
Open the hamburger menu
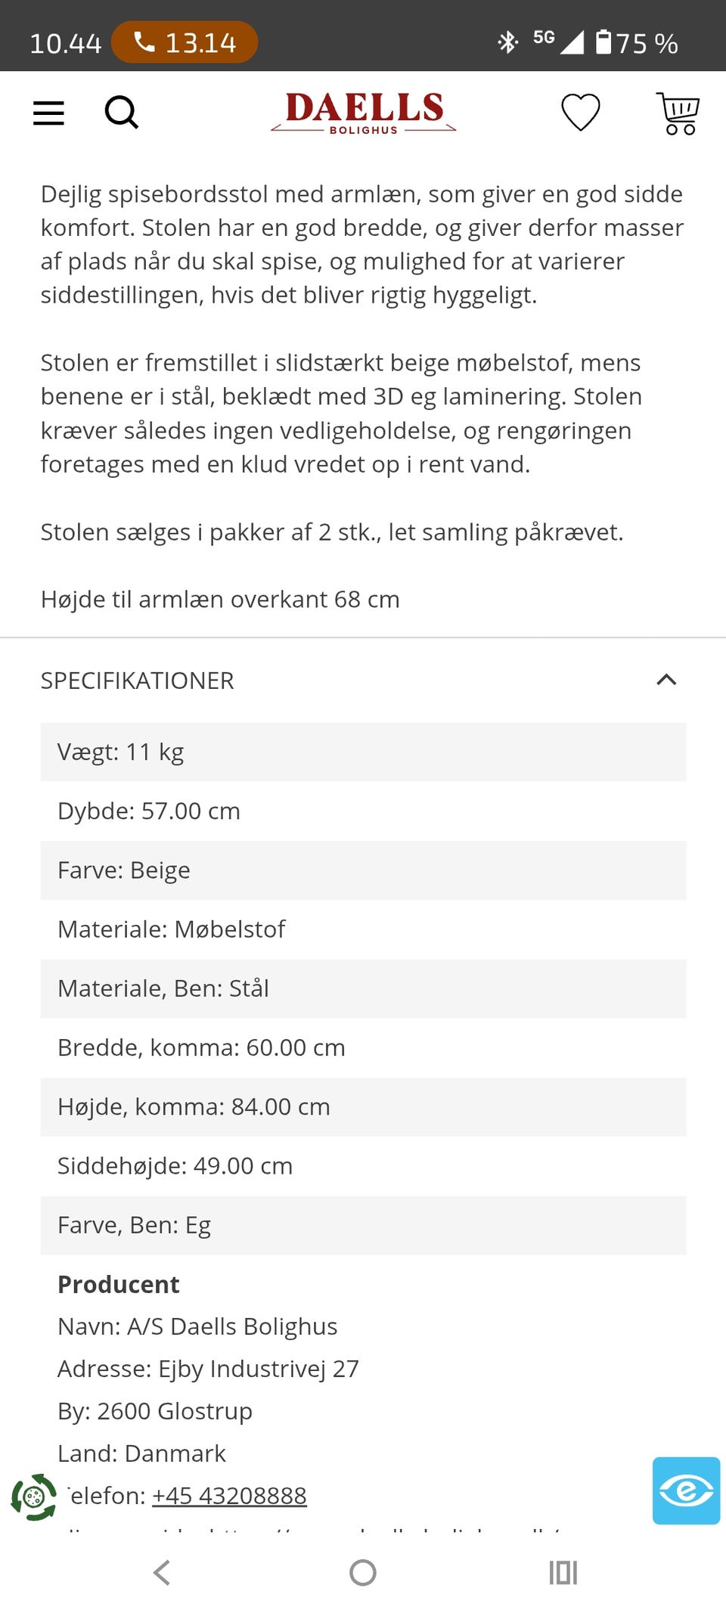[x=48, y=113]
